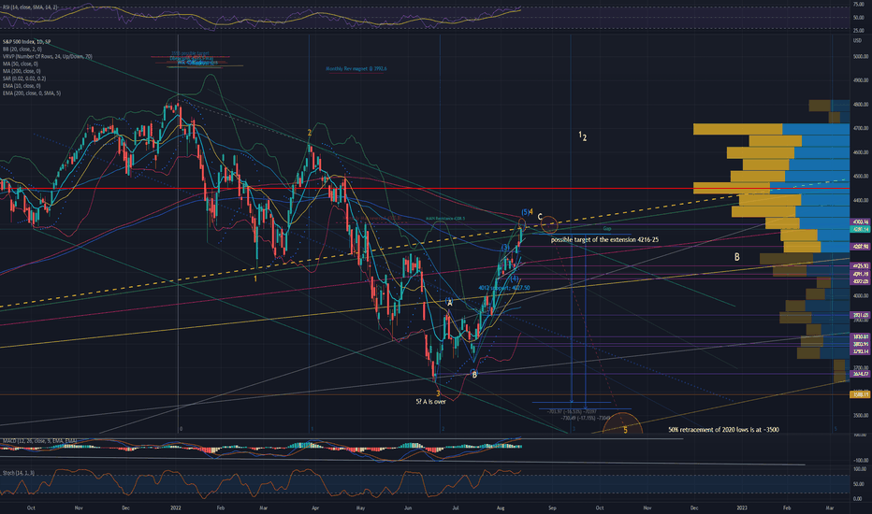
Task: Click the circled wave '5' projection marker
Action: [x=623, y=425]
